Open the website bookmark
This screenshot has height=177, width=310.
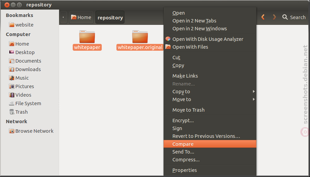(21, 25)
